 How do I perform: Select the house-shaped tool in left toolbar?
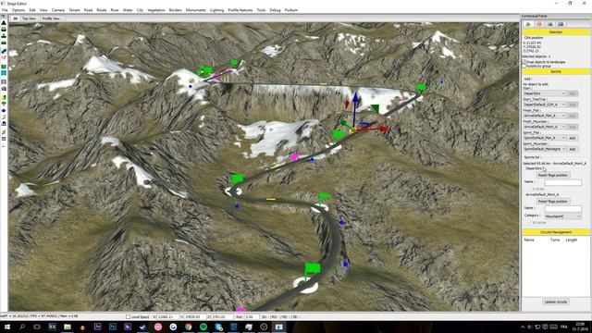[x=4, y=123]
